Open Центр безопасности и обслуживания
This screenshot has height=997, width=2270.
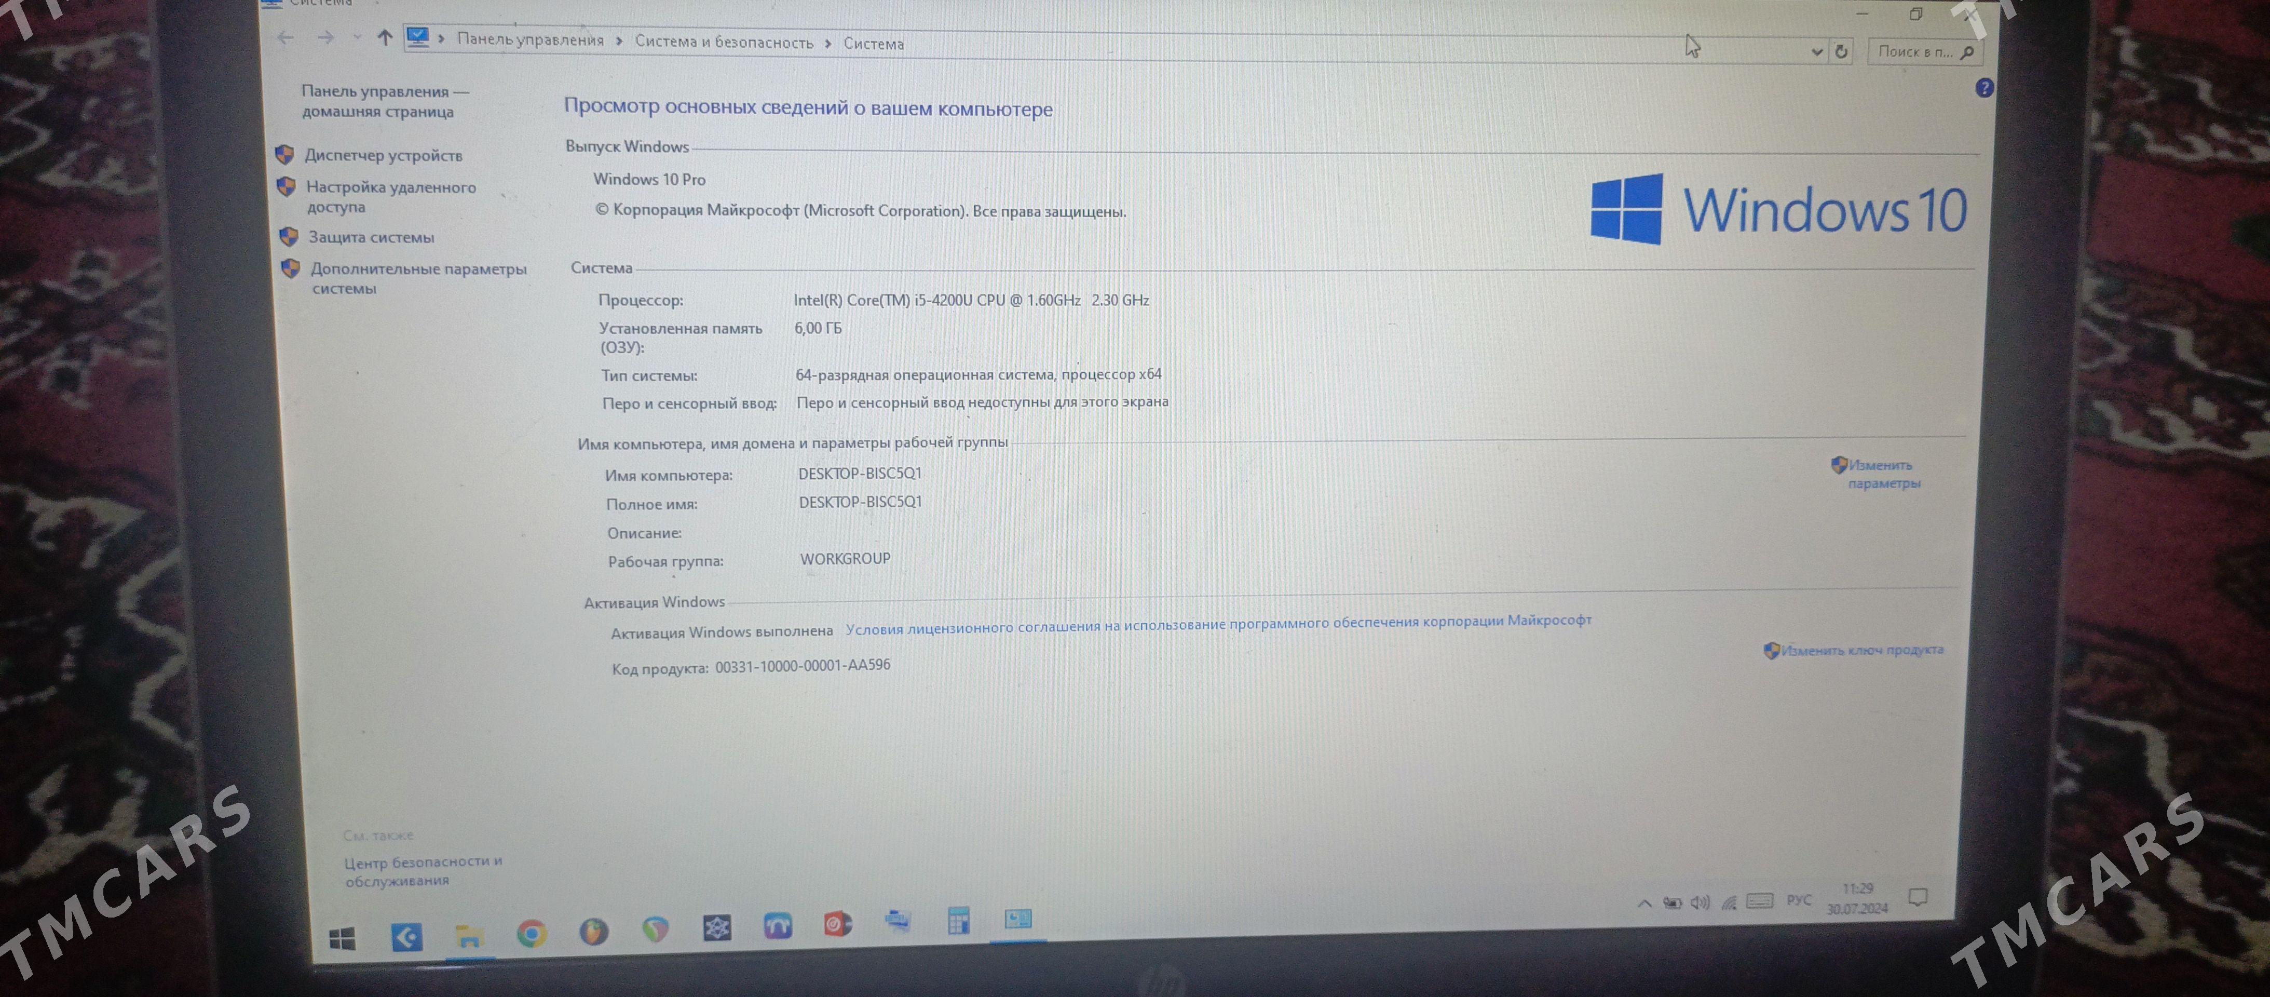coord(423,870)
